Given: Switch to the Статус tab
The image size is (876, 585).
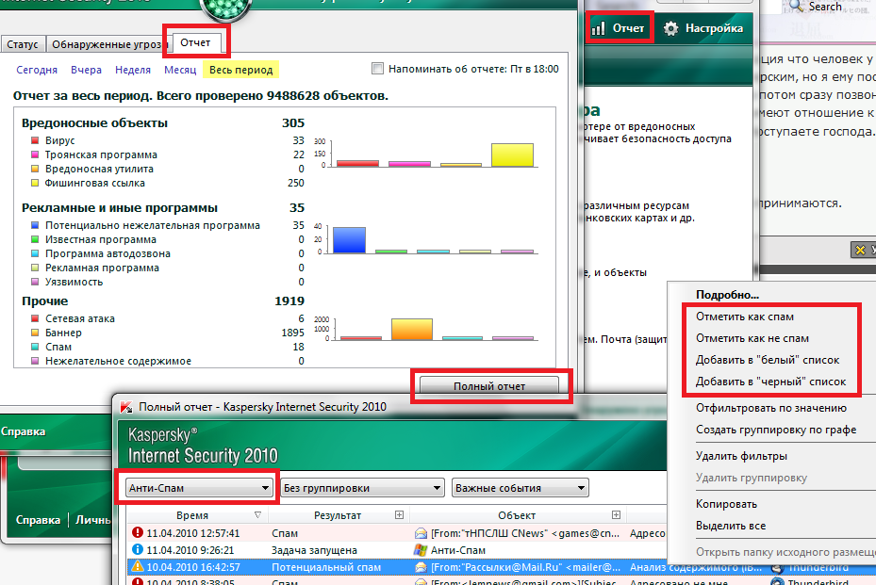Looking at the screenshot, I should pyautogui.click(x=23, y=44).
